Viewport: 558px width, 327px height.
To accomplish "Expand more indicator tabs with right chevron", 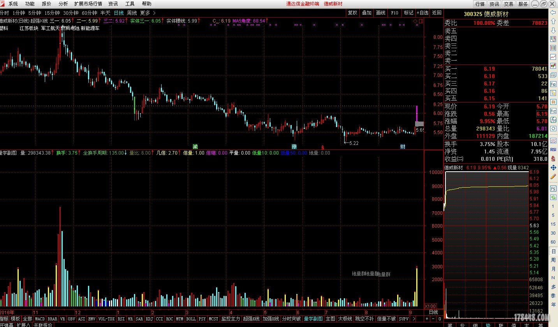I will coord(414,319).
